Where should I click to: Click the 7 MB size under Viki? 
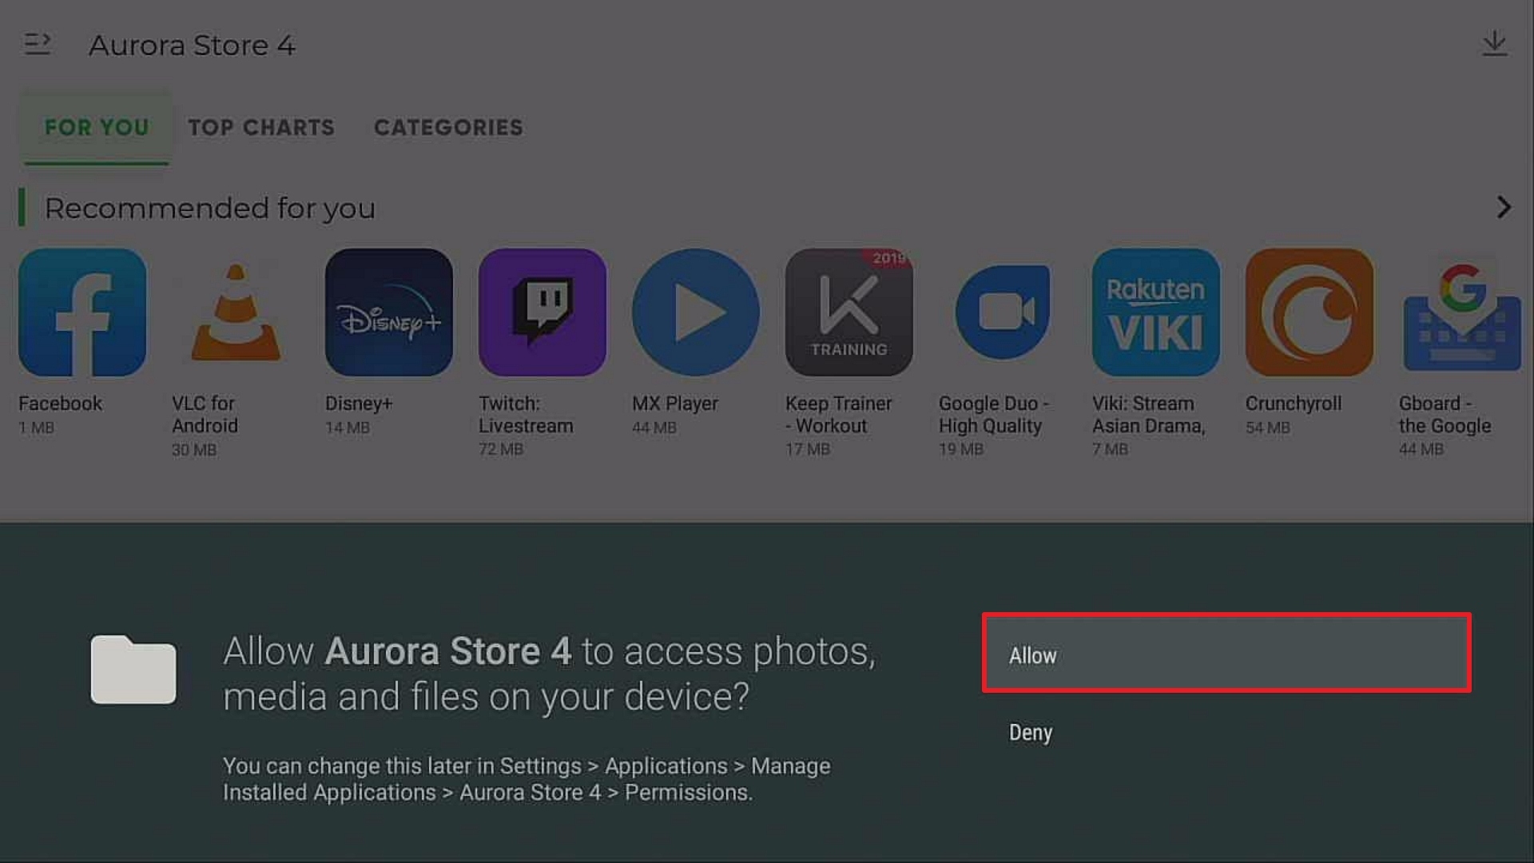(1111, 449)
